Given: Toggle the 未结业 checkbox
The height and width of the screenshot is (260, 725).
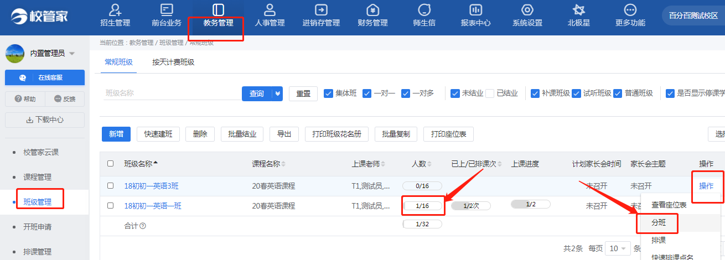Looking at the screenshot, I should click(455, 93).
